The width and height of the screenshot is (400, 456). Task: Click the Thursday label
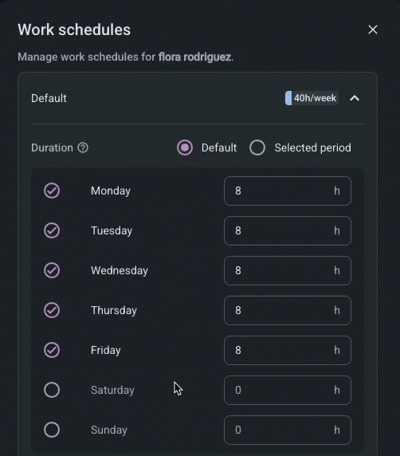[114, 311]
